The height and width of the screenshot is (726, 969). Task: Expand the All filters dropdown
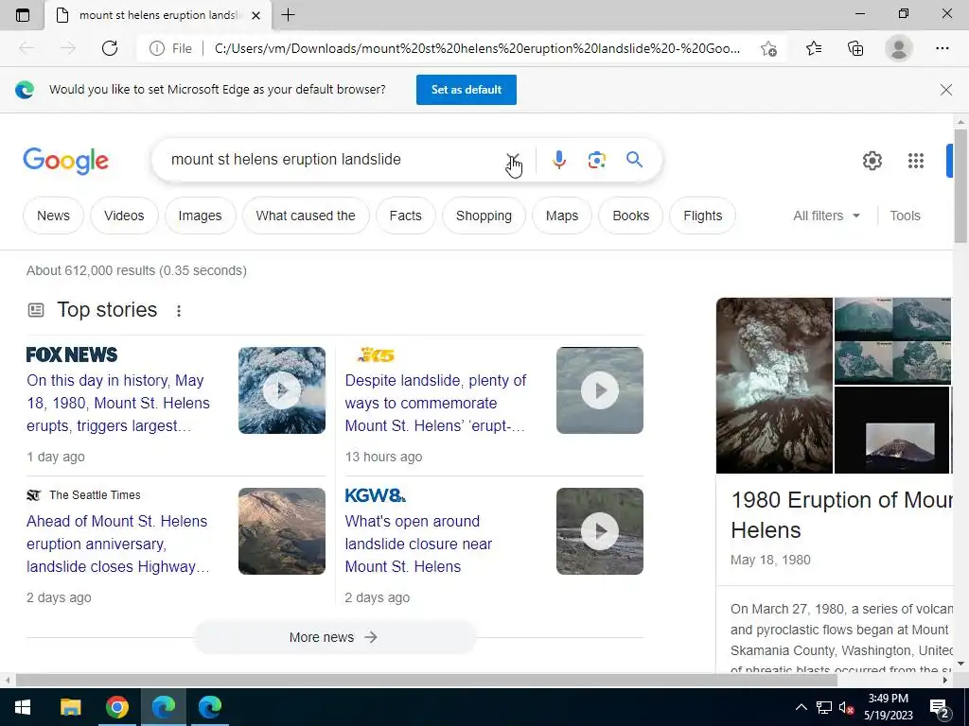point(826,216)
